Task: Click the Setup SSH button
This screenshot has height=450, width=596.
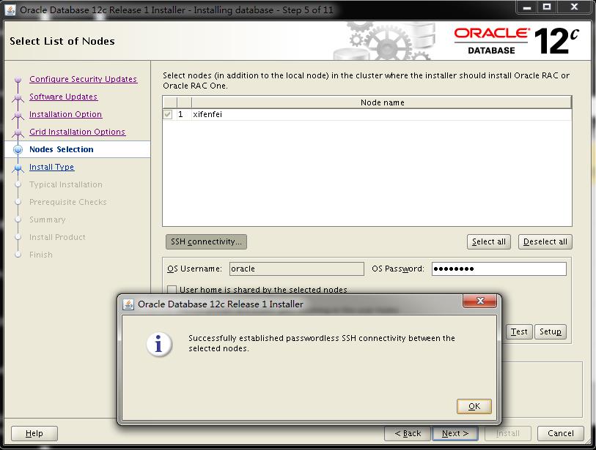Action: (551, 331)
